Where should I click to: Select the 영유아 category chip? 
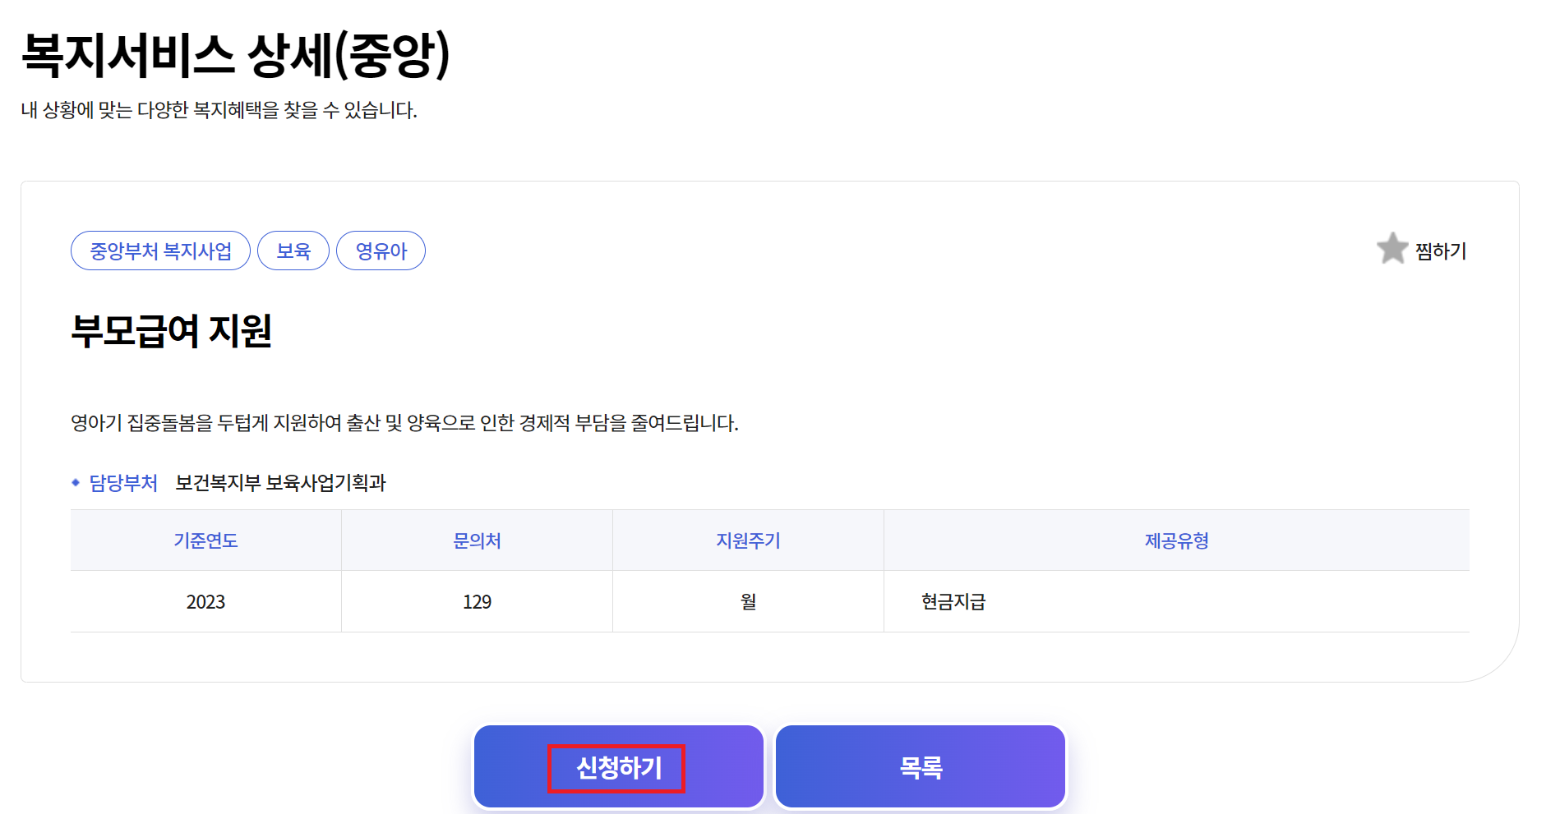point(381,251)
